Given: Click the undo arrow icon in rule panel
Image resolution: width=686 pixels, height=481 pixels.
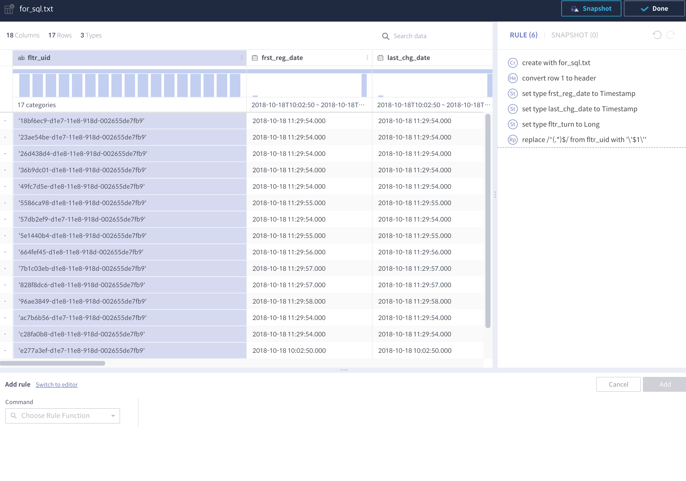Looking at the screenshot, I should pos(657,35).
